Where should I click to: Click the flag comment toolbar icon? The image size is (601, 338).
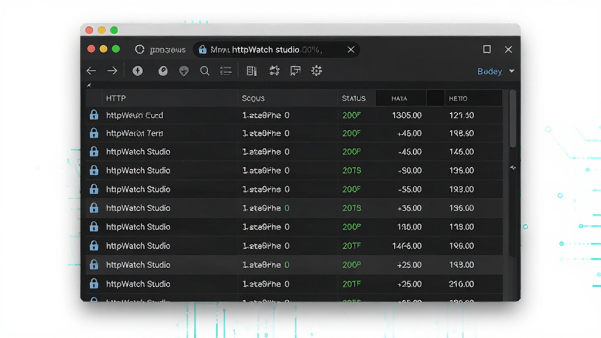295,71
